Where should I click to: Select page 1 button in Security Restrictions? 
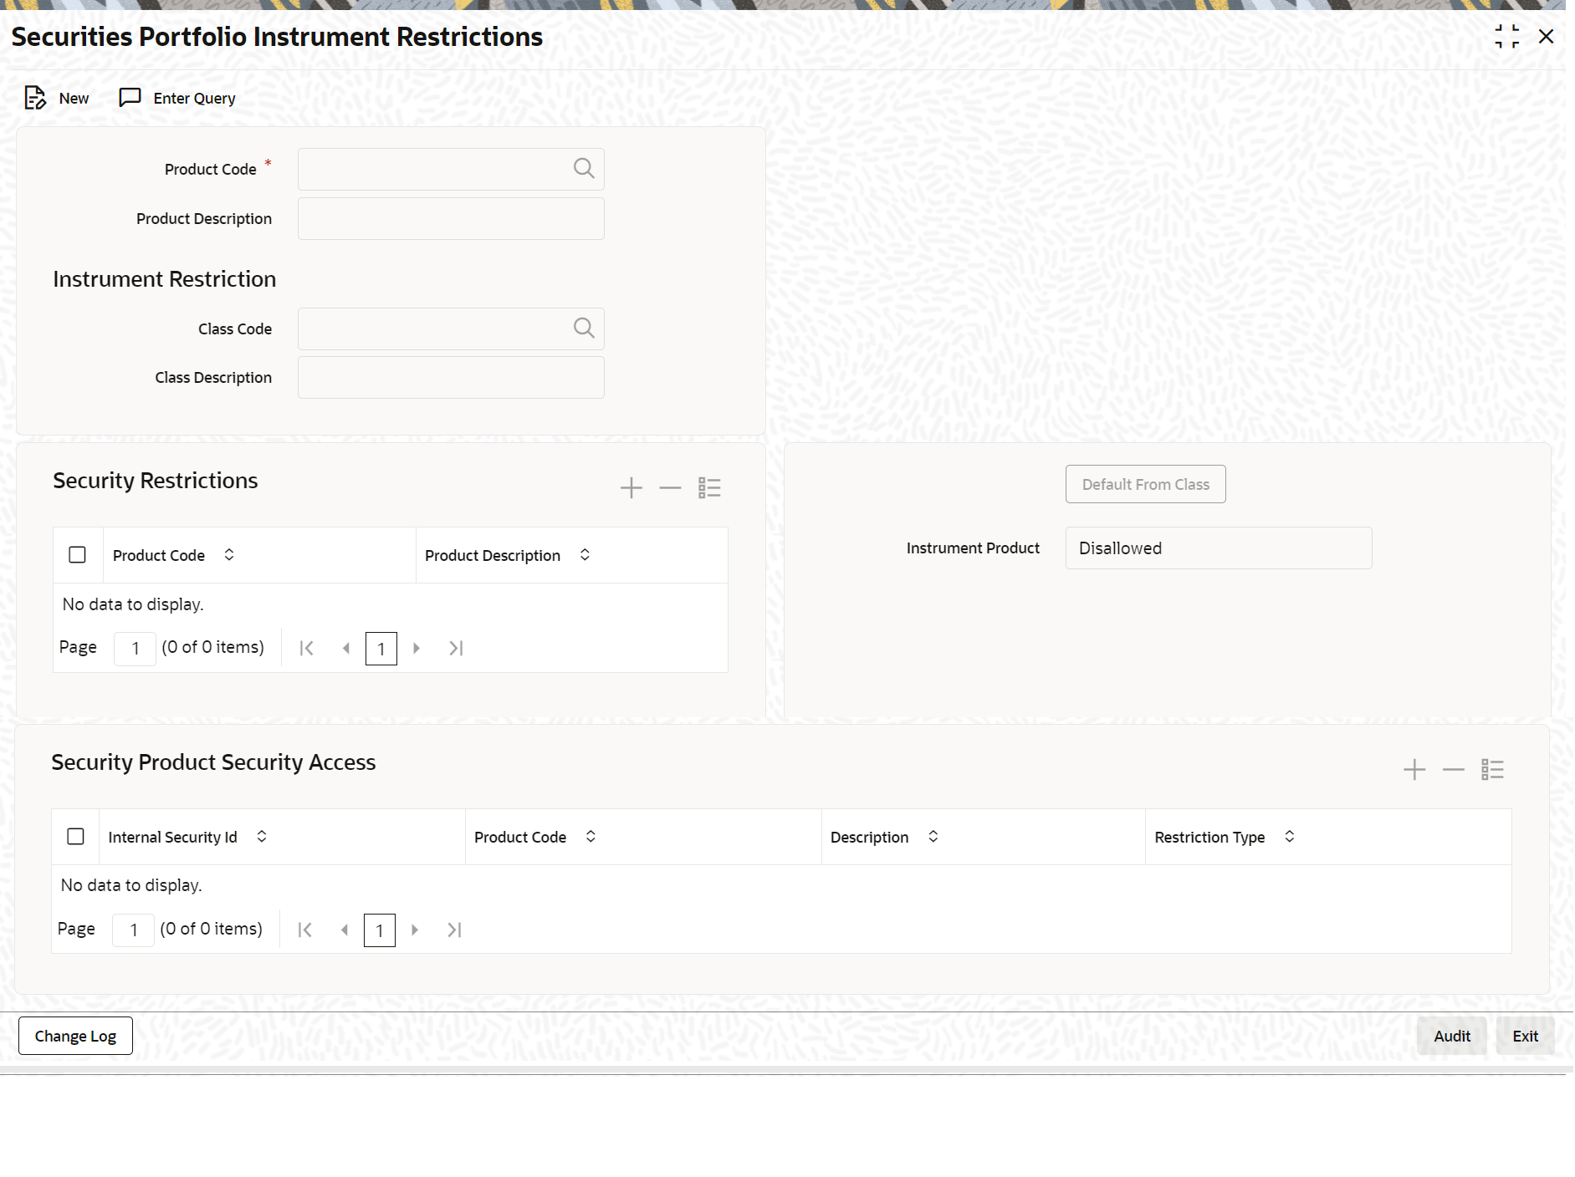[x=381, y=649]
